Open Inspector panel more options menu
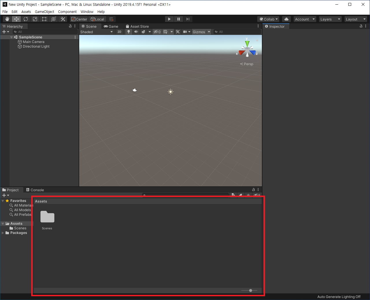 click(366, 26)
